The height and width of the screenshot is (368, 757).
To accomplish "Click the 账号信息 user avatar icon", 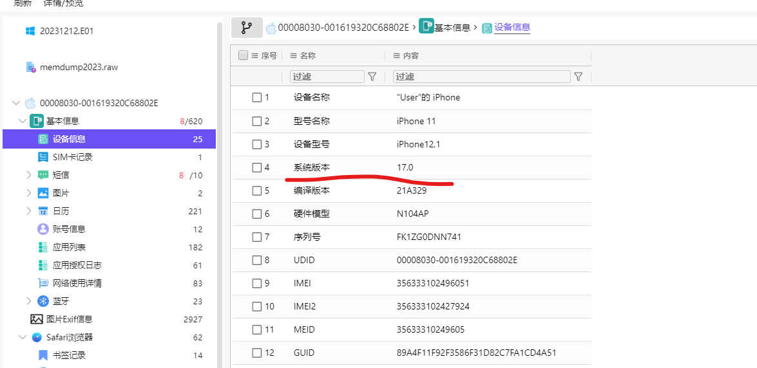I will (x=43, y=229).
